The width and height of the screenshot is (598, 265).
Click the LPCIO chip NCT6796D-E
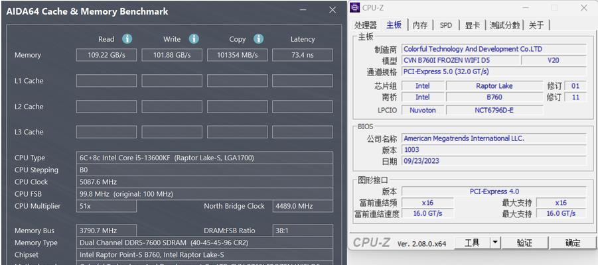click(x=494, y=111)
